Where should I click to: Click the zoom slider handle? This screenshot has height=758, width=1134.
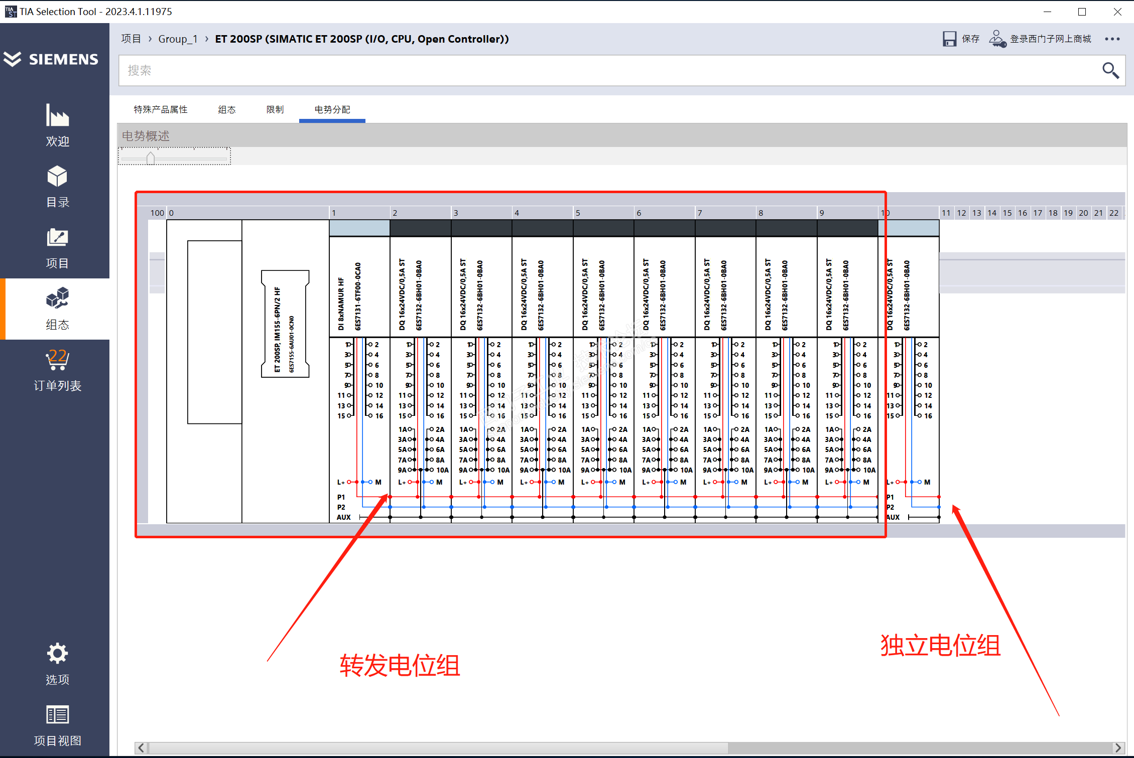(x=150, y=159)
